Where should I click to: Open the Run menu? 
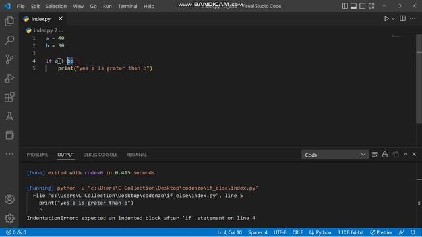click(107, 6)
